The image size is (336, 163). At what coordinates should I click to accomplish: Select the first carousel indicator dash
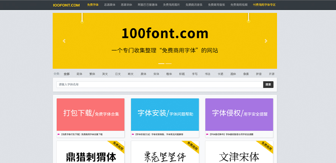pos(161,63)
